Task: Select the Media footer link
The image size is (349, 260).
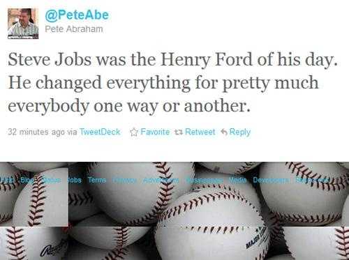Action: (x=238, y=180)
